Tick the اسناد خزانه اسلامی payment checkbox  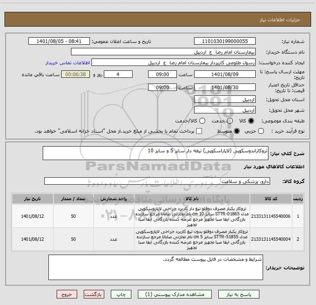point(199,131)
